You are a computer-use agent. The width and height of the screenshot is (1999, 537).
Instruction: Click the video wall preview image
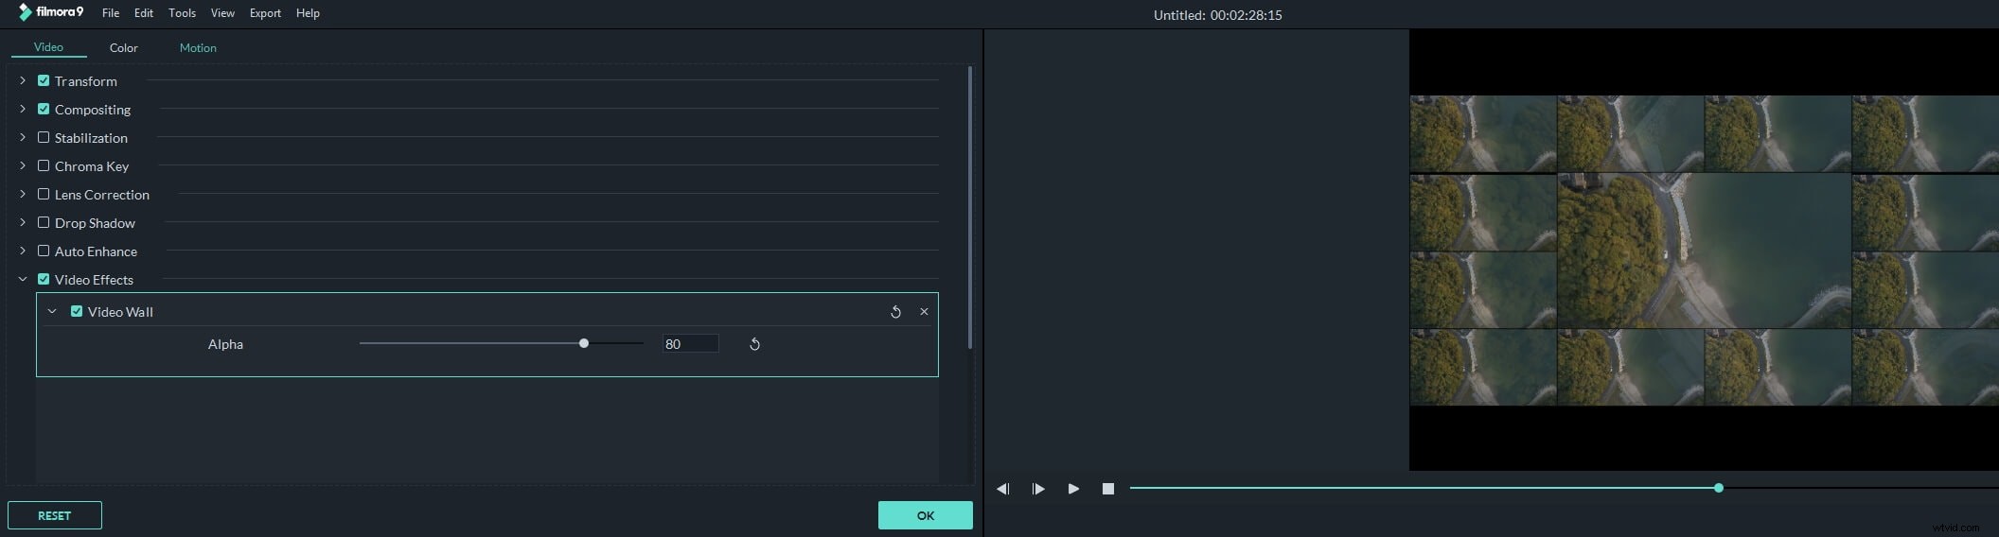(x=1704, y=251)
